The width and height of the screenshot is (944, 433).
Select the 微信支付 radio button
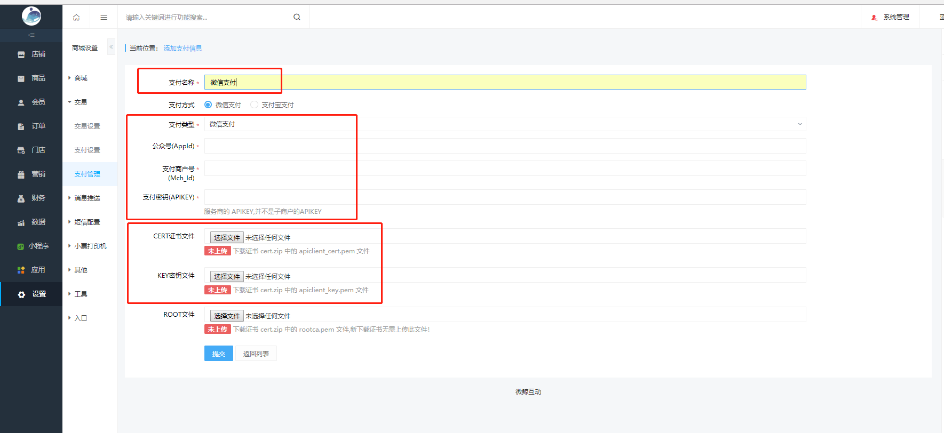[x=208, y=105]
